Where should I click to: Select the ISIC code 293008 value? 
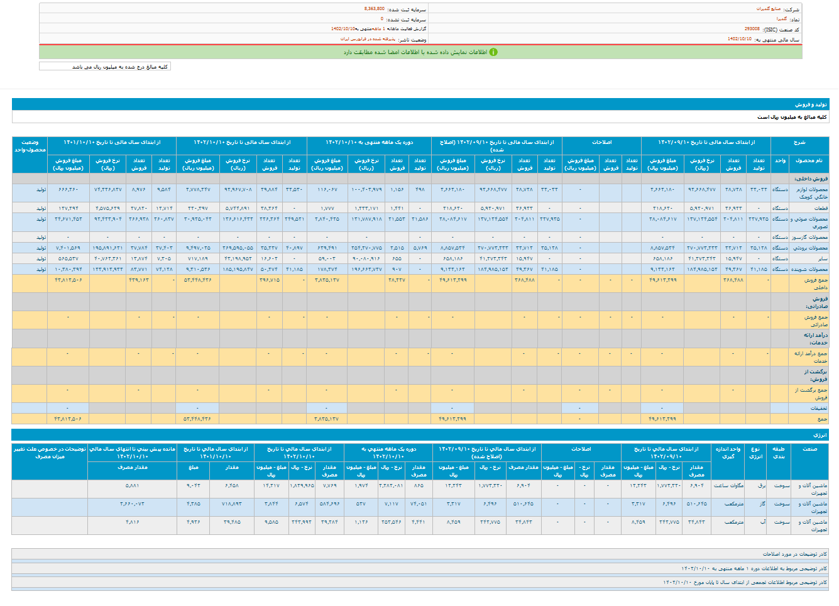tap(752, 30)
